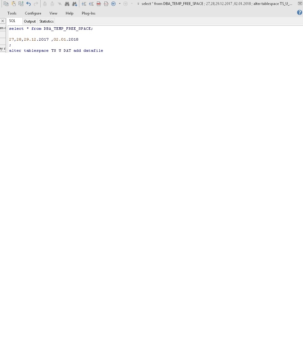Indent the selected lines
Viewport: 303px width, 337px height.
[84, 4]
